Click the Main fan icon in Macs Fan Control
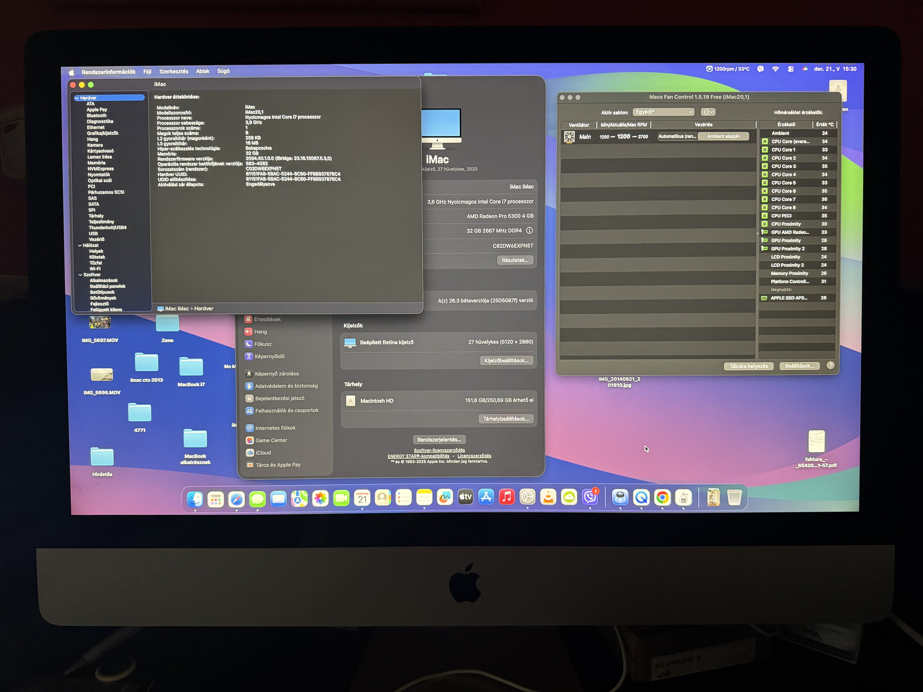 (569, 137)
